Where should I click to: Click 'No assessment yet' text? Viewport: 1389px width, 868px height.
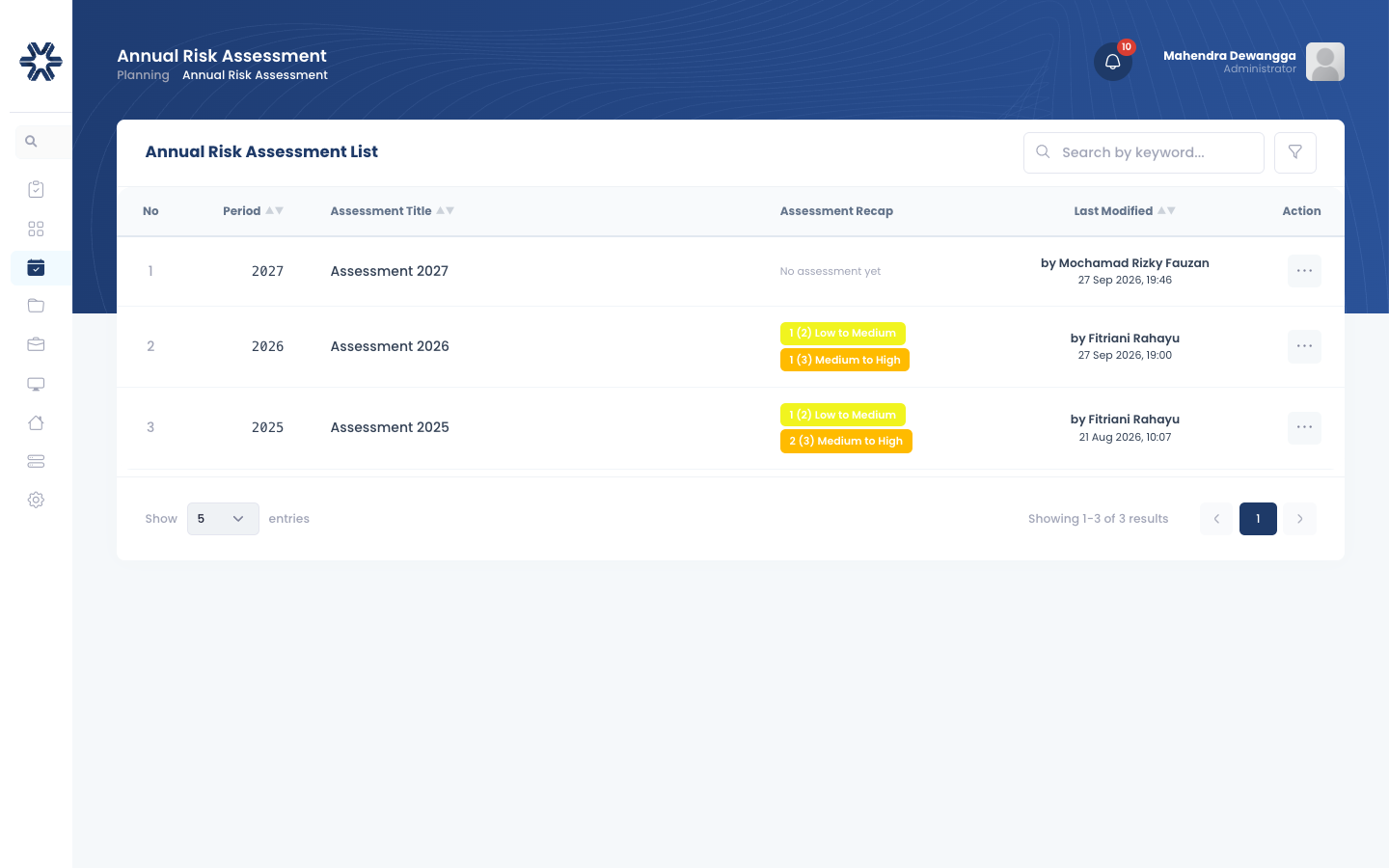831,271
